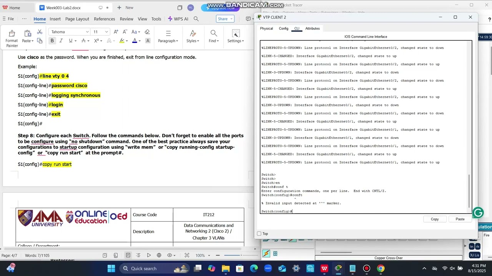This screenshot has width=492, height=276.
Task: Open the Insert ribbon tab
Action: (55, 19)
